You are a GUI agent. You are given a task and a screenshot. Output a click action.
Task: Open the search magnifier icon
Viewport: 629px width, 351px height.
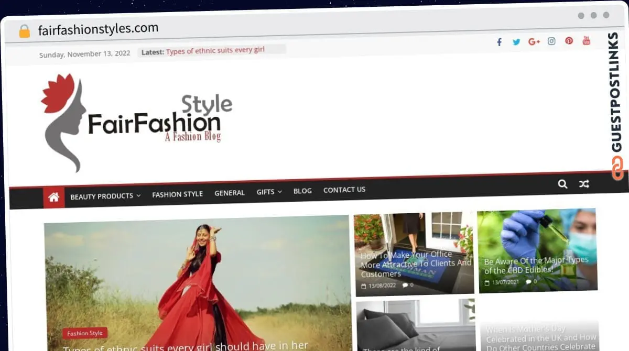tap(562, 184)
